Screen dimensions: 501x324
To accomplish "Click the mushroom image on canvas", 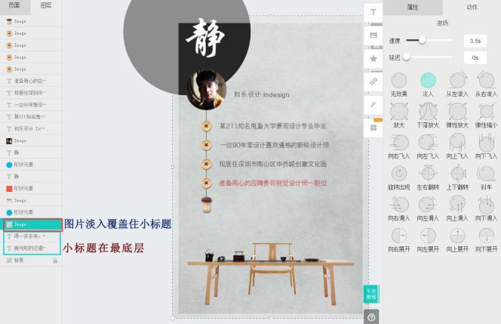I will [207, 205].
